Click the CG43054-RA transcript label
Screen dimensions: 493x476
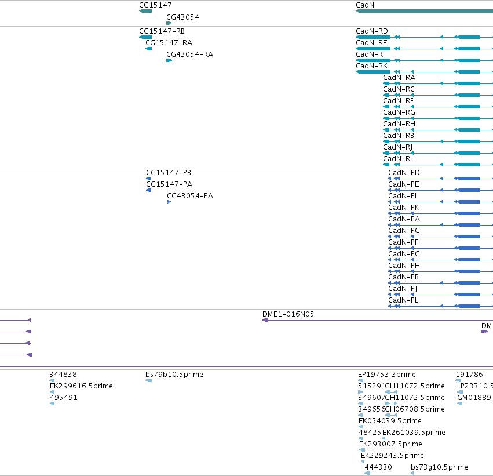[189, 54]
